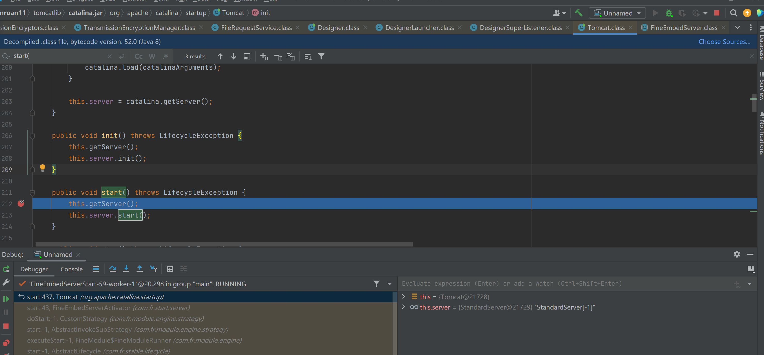This screenshot has width=764, height=355.
Task: Close the find bar
Action: [x=752, y=56]
